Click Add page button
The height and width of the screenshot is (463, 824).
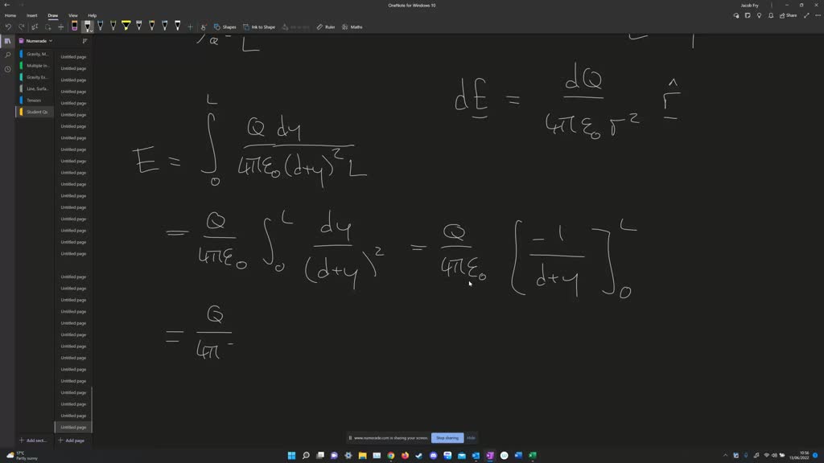pos(72,440)
